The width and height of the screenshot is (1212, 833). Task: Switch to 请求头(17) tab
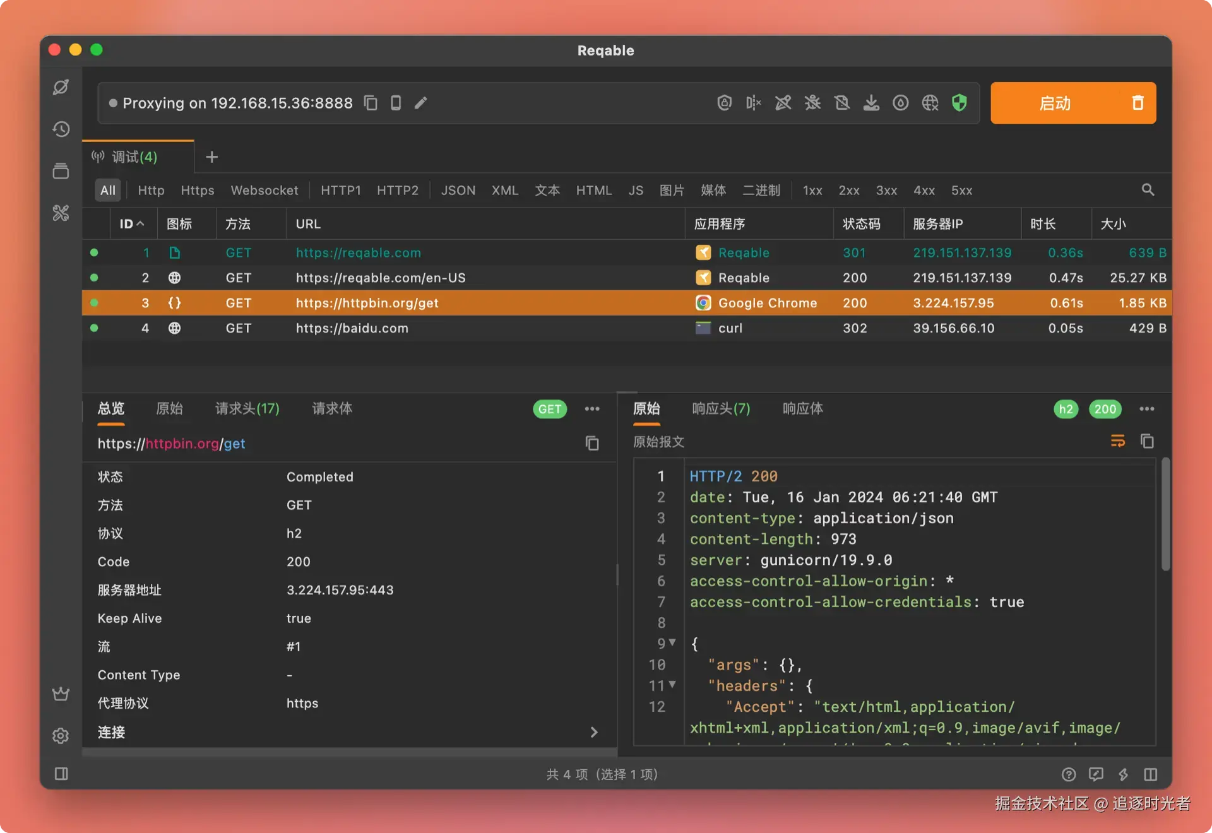point(247,409)
